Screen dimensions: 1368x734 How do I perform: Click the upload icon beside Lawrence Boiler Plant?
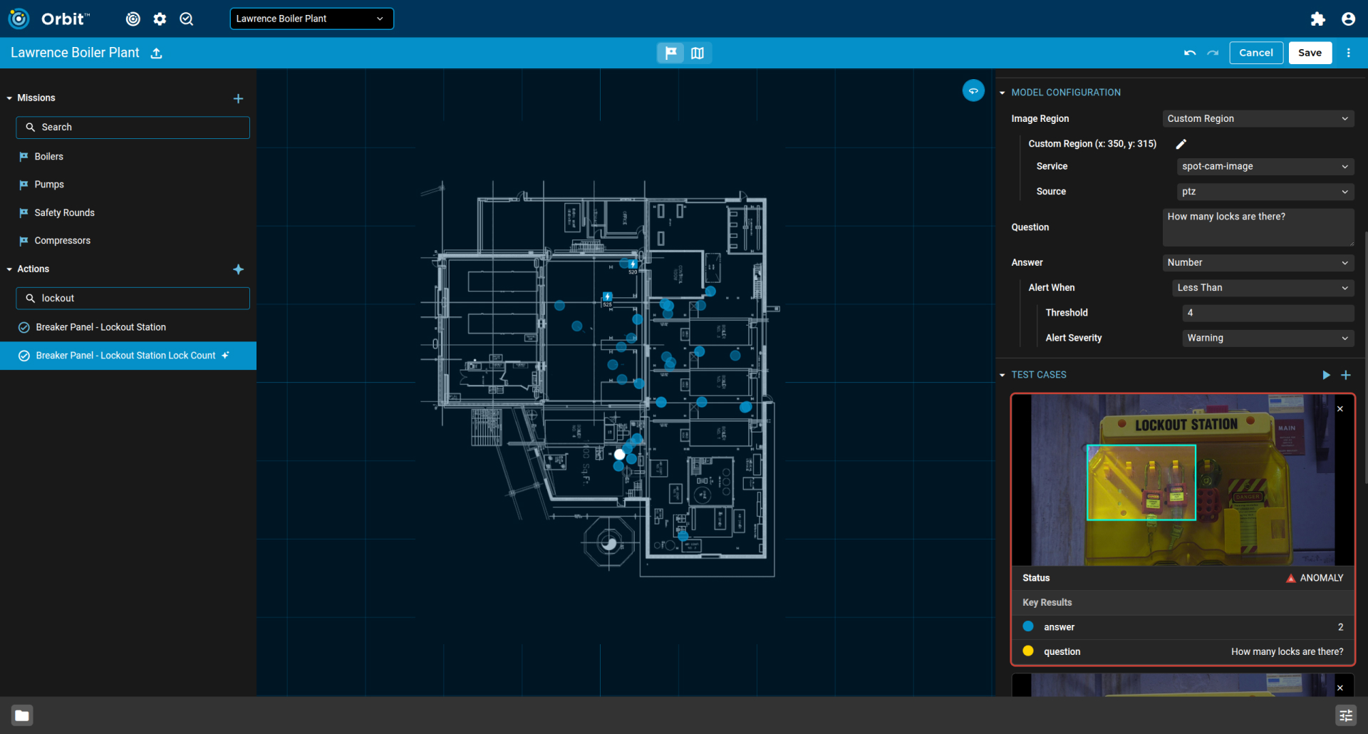pyautogui.click(x=157, y=53)
